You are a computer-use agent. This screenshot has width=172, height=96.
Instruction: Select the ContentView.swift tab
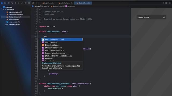[x=83, y=3]
